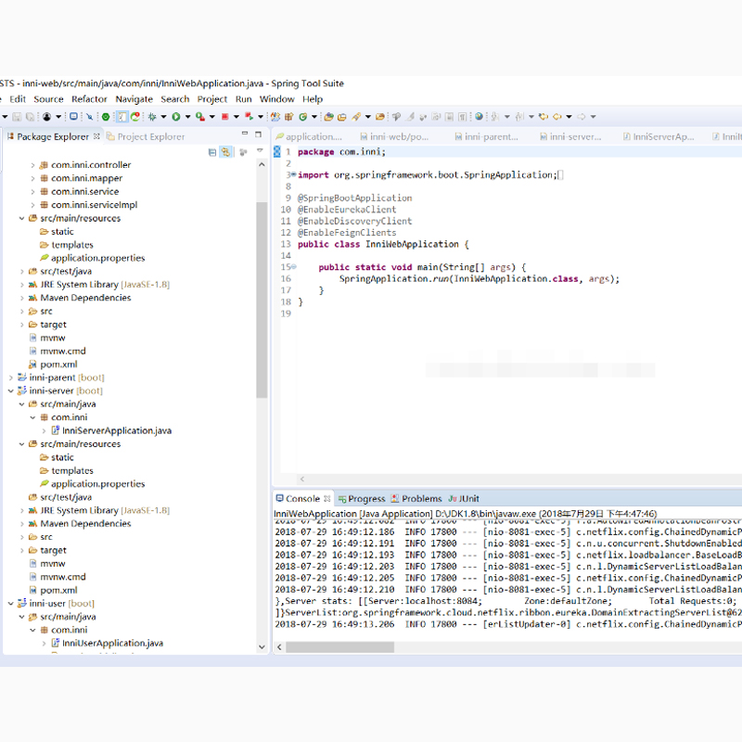Unfold the collapsed imports on line 3
This screenshot has width=742, height=742.
[293, 174]
